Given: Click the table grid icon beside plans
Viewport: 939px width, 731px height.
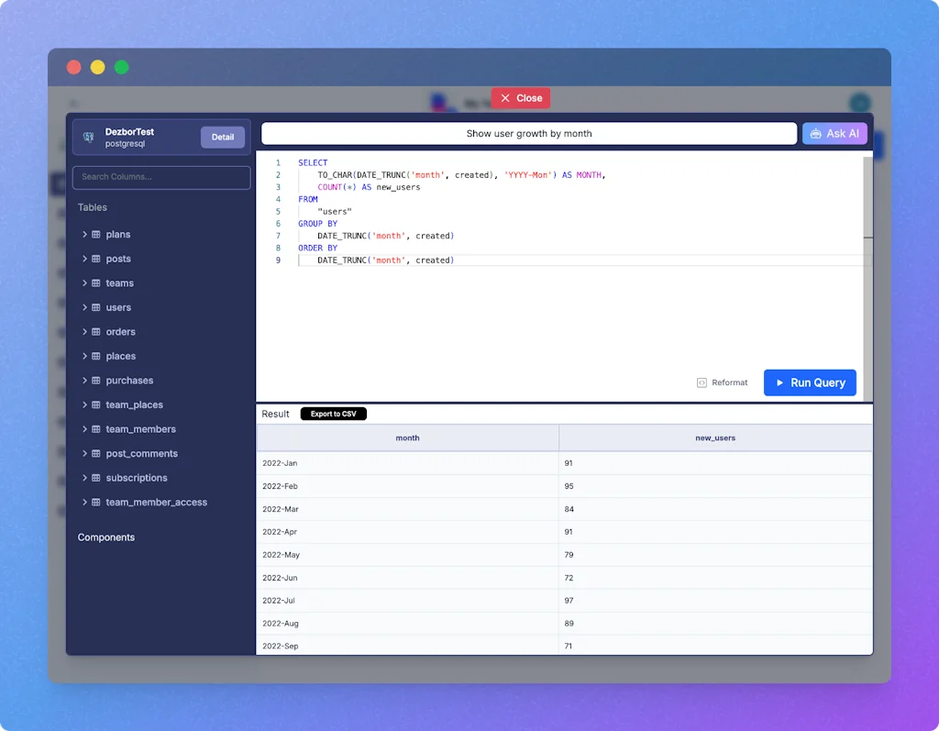Looking at the screenshot, I should point(95,235).
